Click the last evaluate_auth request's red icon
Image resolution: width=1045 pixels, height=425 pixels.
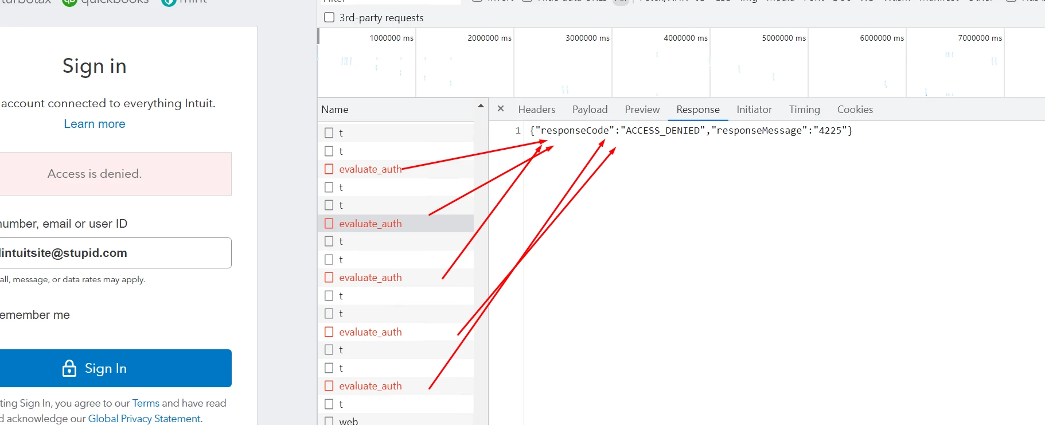pos(329,385)
